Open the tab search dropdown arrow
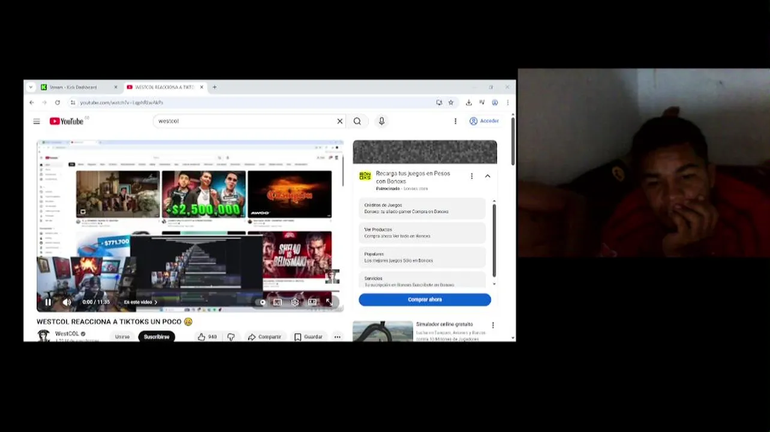Viewport: 770px width, 432px height. (31, 87)
